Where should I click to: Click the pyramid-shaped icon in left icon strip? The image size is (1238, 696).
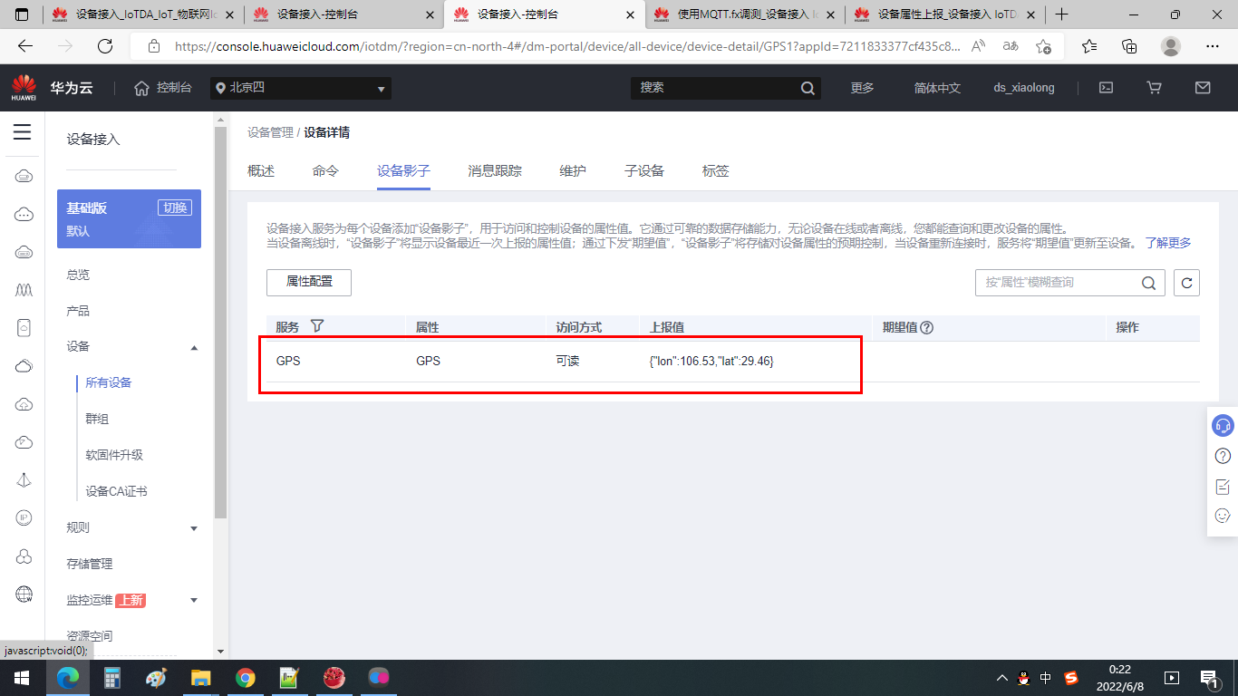[24, 480]
